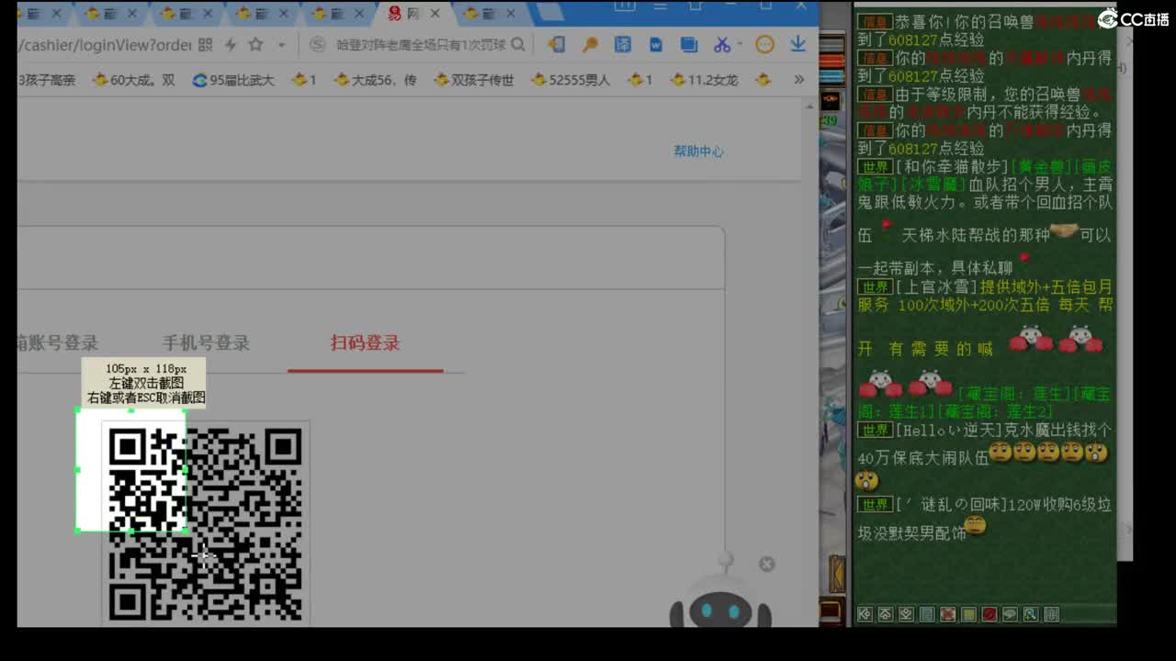
Task: Click chat text 120W收购6级垃
Action: (x=1059, y=505)
